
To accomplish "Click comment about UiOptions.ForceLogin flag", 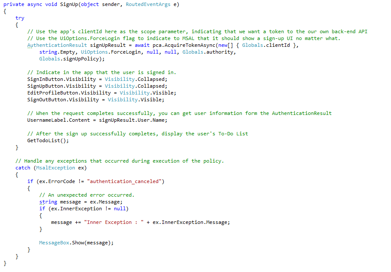I will 184,38.
